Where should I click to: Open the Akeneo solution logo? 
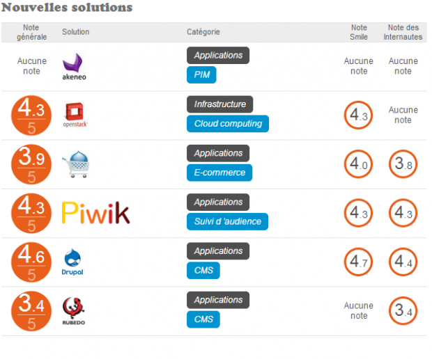tap(74, 67)
